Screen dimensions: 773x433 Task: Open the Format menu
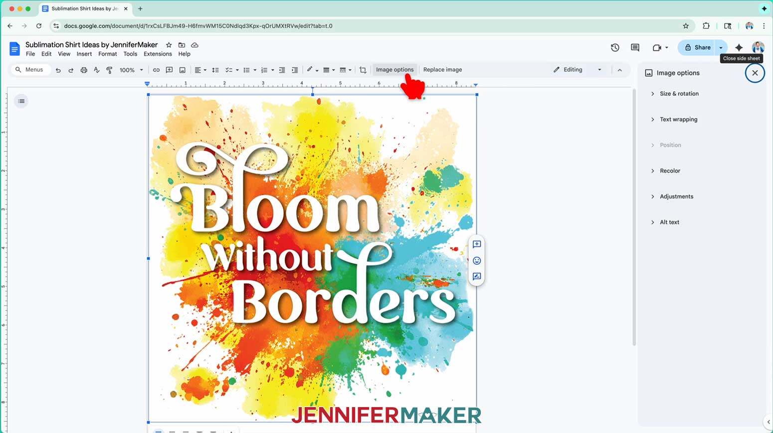tap(108, 54)
